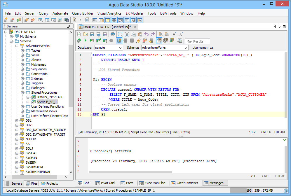This screenshot has width=291, height=196.
Task: Open the Schema dropdown showing AdventureWorks
Action: tap(186, 48)
